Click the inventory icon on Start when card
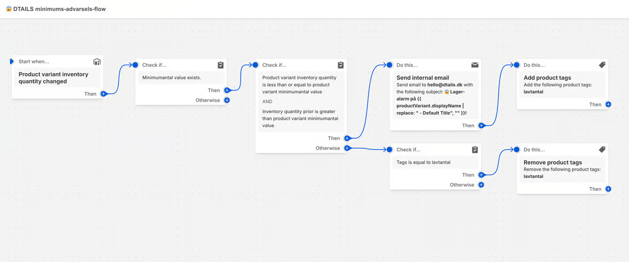The width and height of the screenshot is (629, 262). tap(97, 62)
